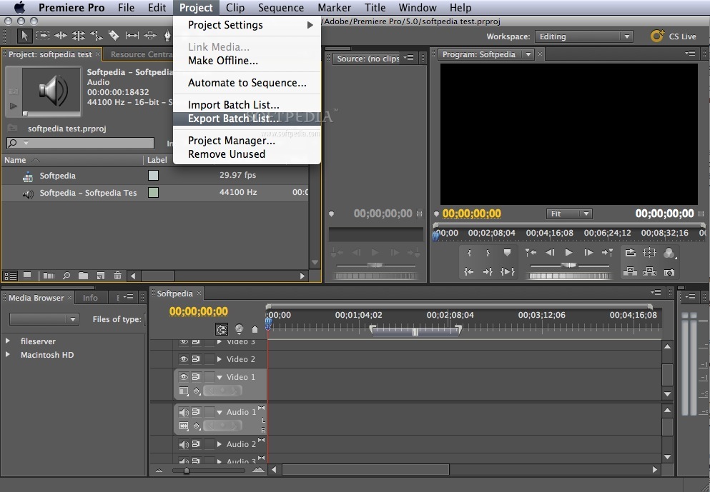Hide the Video 2 track output

point(183,358)
